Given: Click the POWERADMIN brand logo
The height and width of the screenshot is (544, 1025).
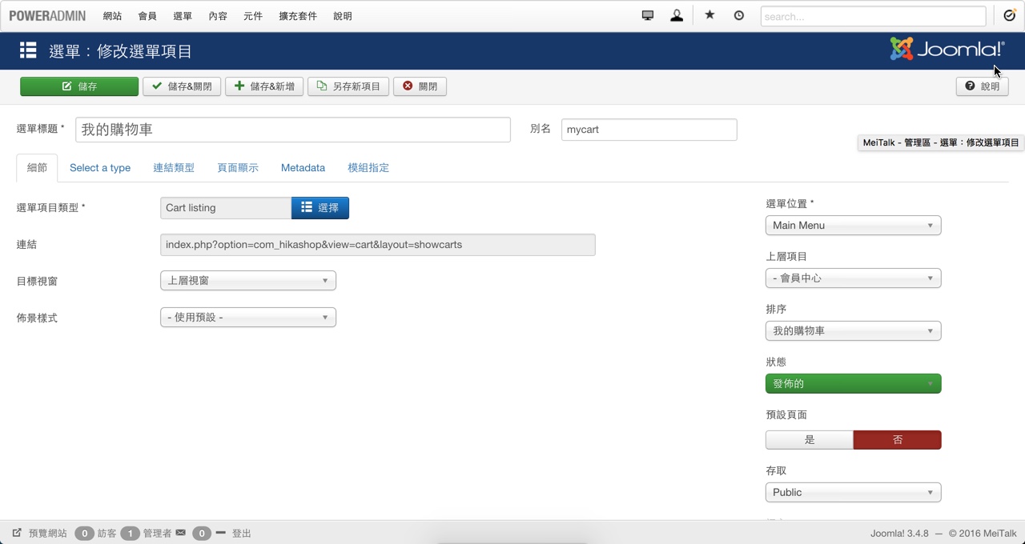Looking at the screenshot, I should (48, 16).
